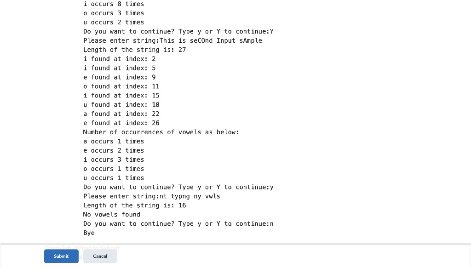Click the line reading 'Bye'

(88, 233)
